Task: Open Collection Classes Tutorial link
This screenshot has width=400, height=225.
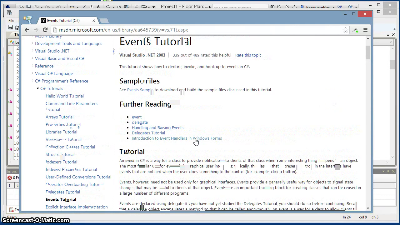Action: point(70,147)
